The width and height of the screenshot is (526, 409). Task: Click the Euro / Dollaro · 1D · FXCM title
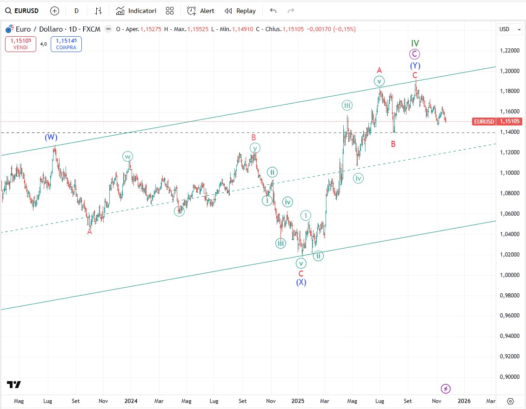point(58,29)
